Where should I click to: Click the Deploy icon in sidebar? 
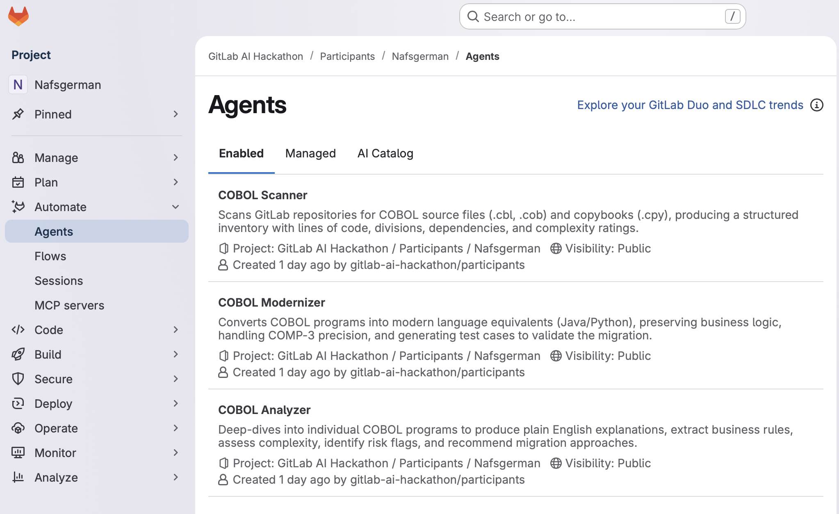[x=18, y=404]
